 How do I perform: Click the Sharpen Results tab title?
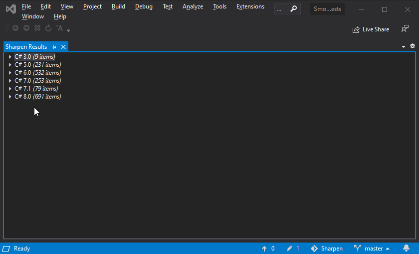coord(26,47)
